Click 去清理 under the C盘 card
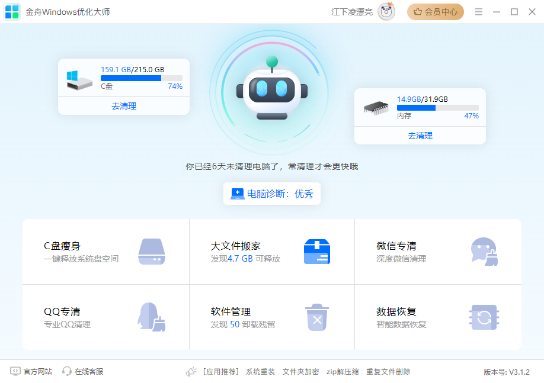The image size is (544, 383). 124,106
